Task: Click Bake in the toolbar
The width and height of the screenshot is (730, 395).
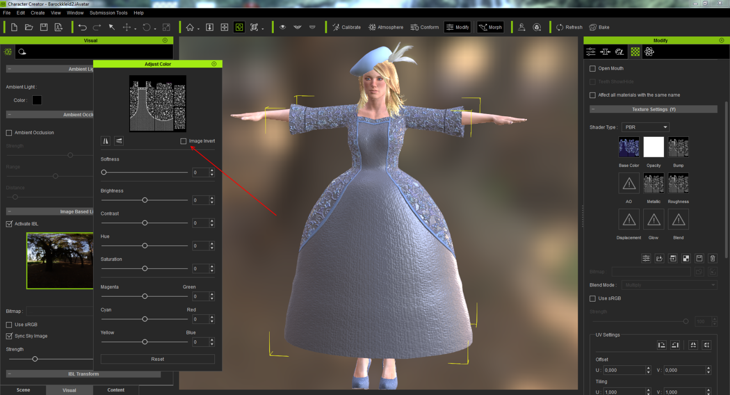Action: (599, 27)
